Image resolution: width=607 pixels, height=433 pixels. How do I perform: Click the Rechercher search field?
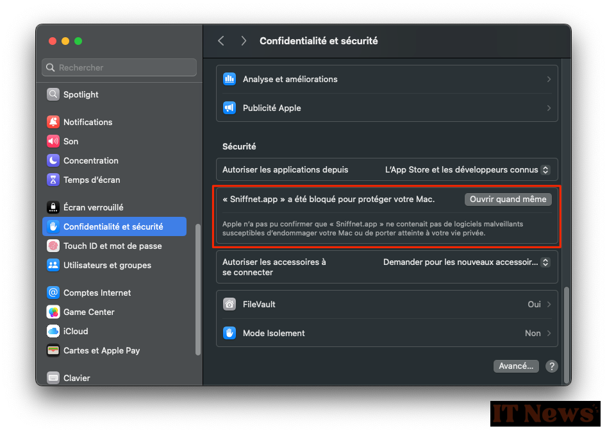click(119, 67)
